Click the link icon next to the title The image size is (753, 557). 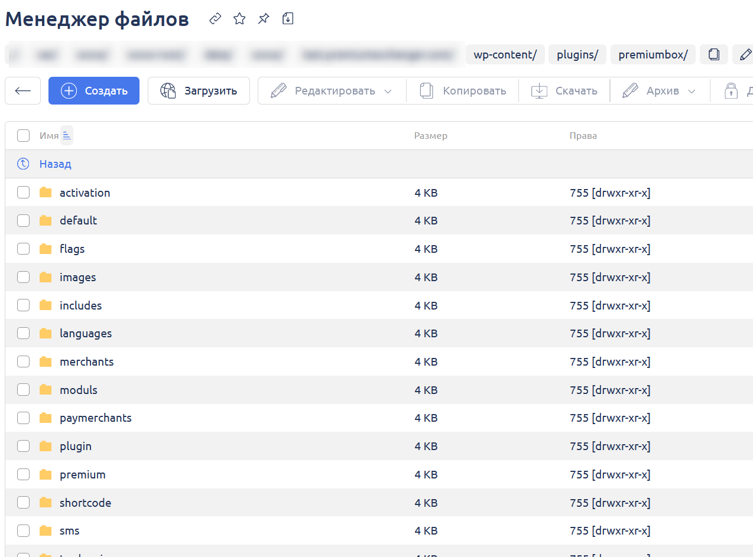pos(215,19)
